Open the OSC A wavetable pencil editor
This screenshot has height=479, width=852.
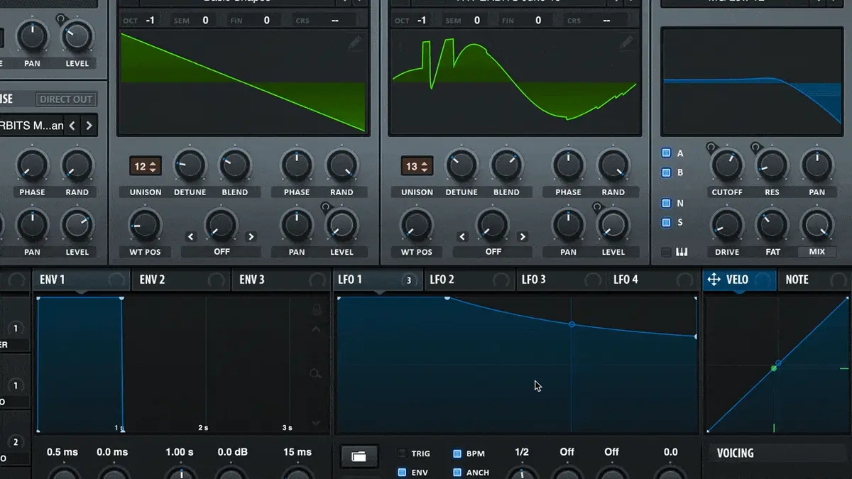pos(355,44)
